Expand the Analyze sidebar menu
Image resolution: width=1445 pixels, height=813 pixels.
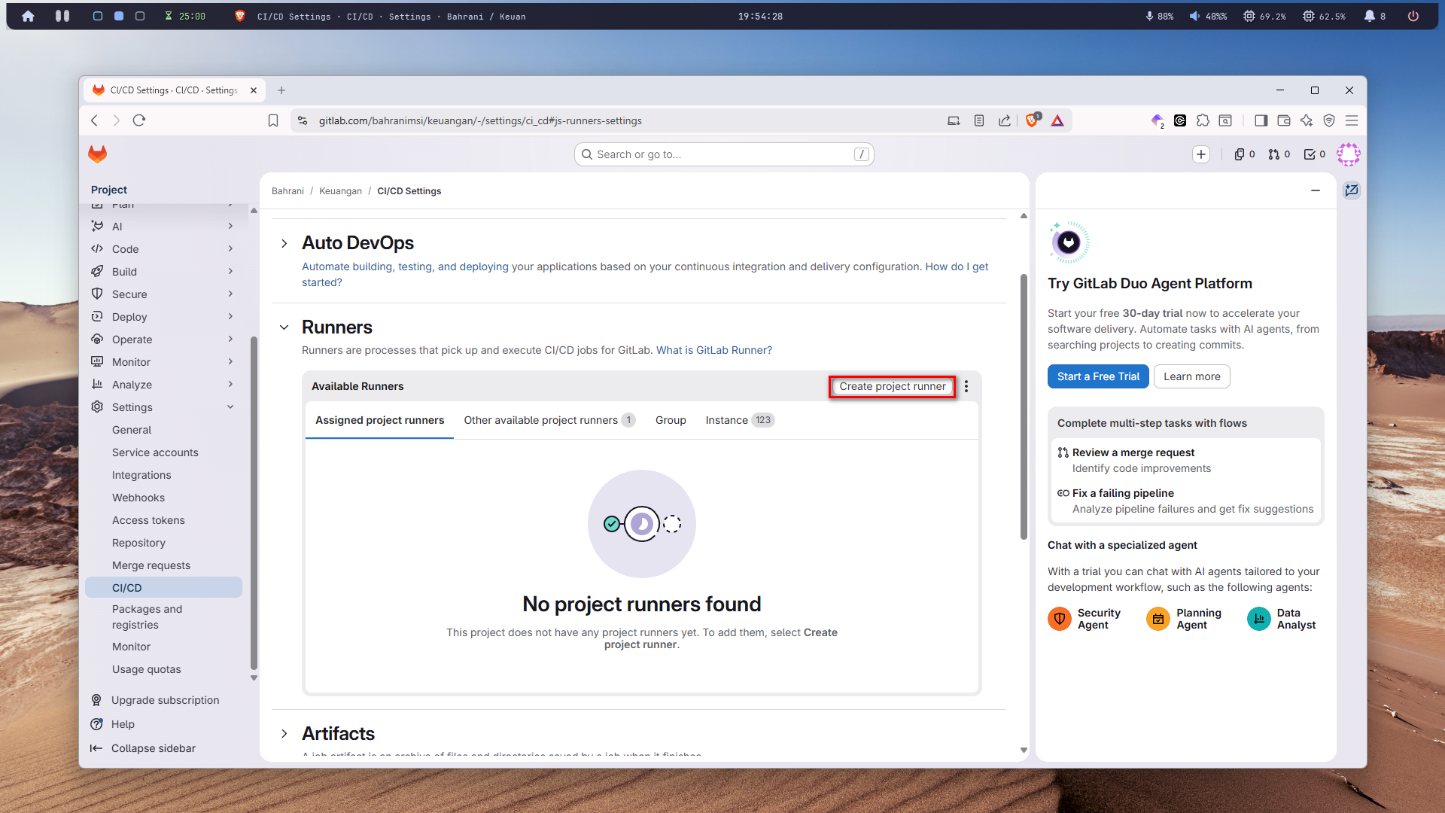click(x=163, y=385)
